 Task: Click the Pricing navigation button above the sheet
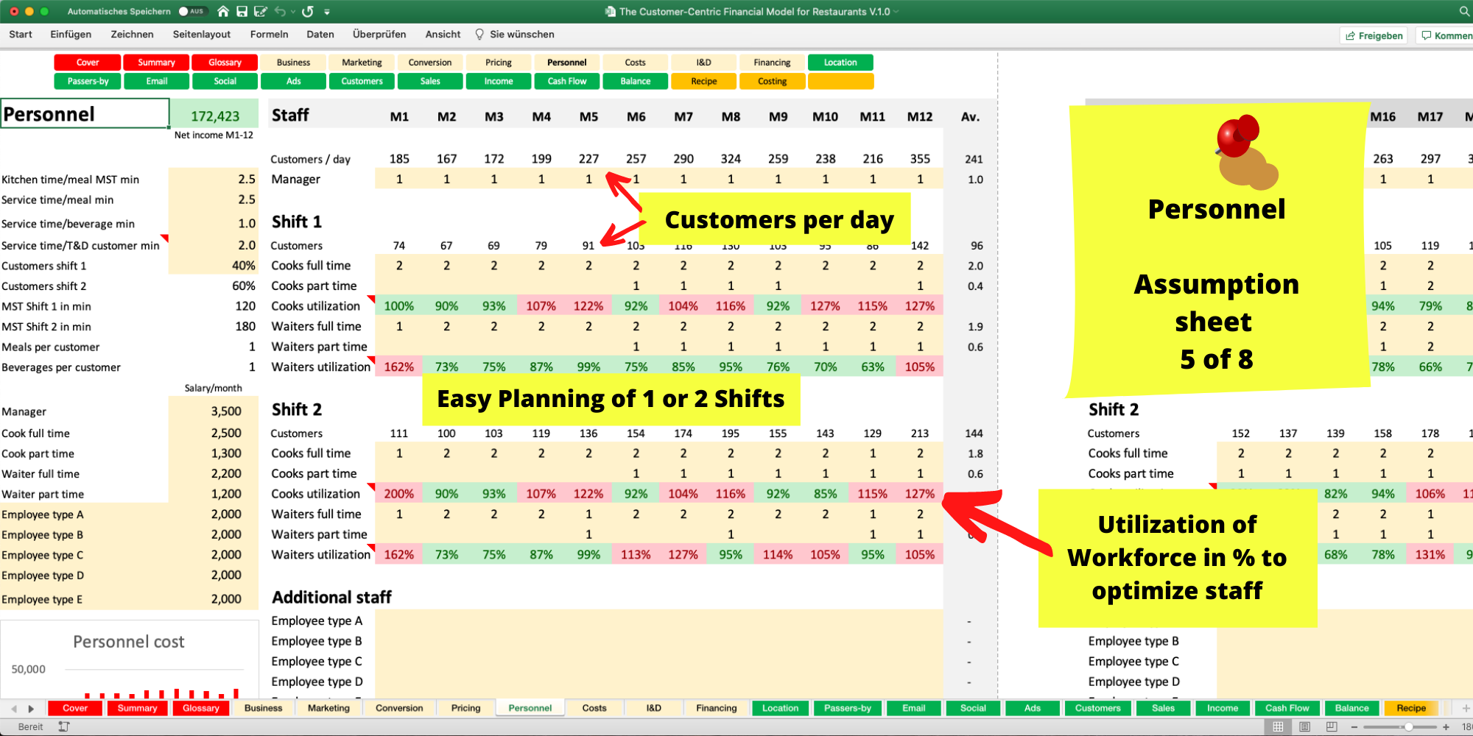499,63
